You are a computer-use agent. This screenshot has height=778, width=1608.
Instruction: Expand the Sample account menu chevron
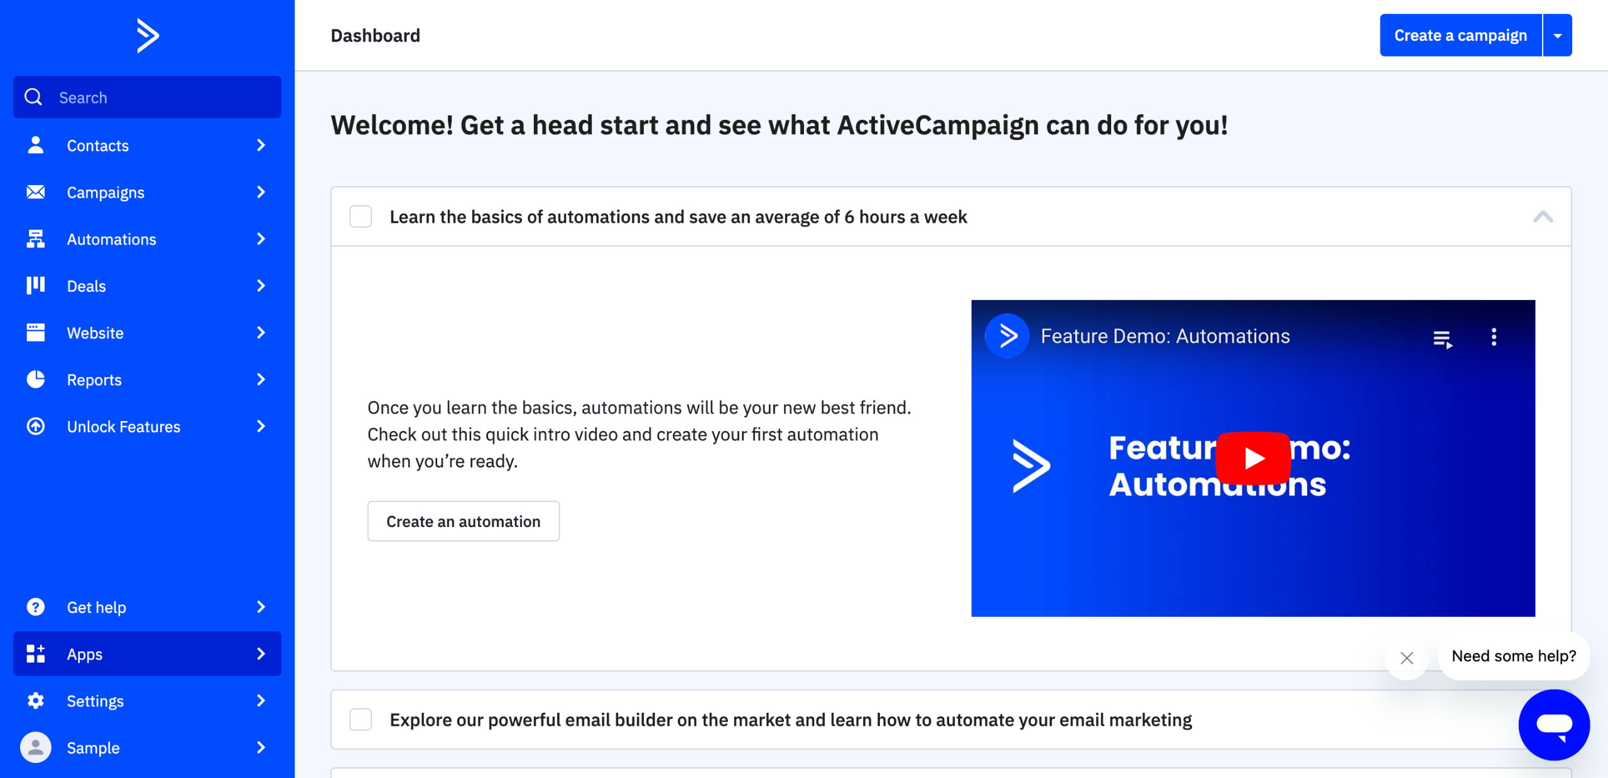click(x=261, y=747)
